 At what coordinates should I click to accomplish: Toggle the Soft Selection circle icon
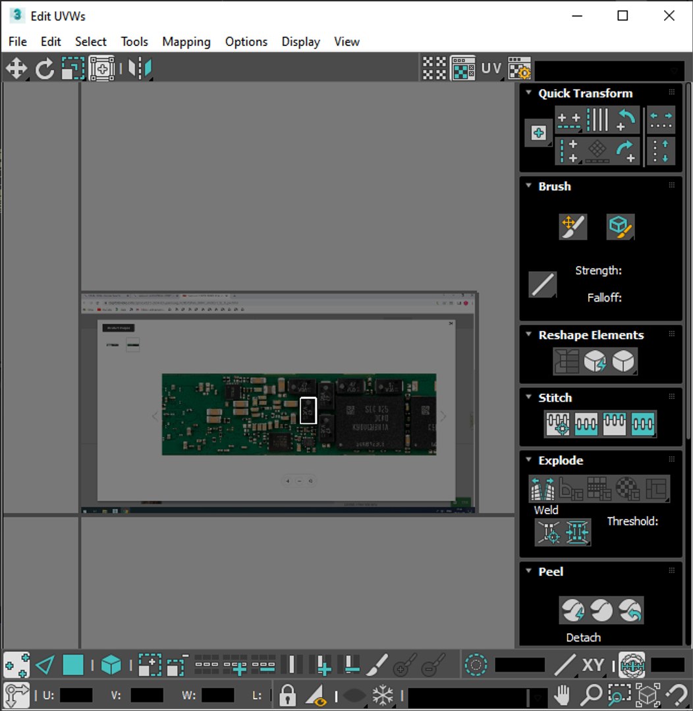[x=476, y=665]
